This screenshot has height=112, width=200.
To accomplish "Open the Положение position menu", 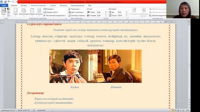I will pos(134,12).
